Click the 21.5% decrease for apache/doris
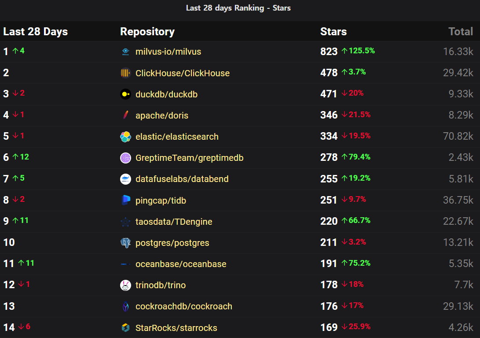The height and width of the screenshot is (338, 480). (x=356, y=115)
